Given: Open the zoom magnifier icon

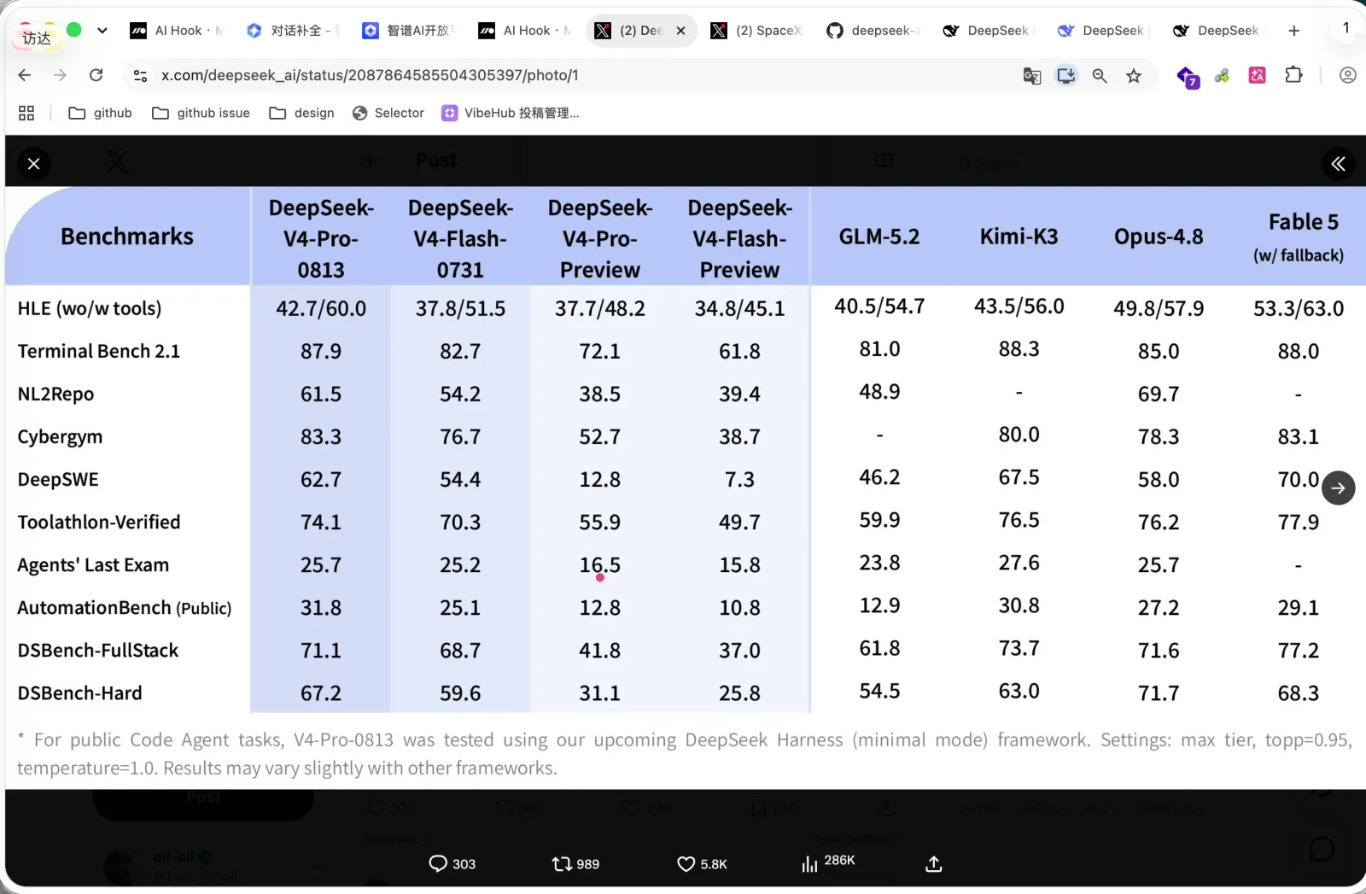Looking at the screenshot, I should tap(1100, 75).
